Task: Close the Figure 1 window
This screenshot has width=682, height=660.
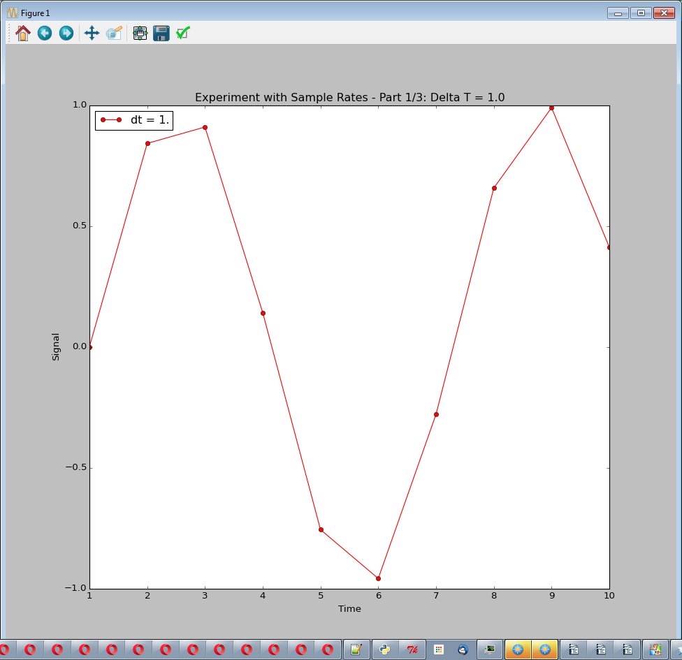Action: tap(664, 13)
